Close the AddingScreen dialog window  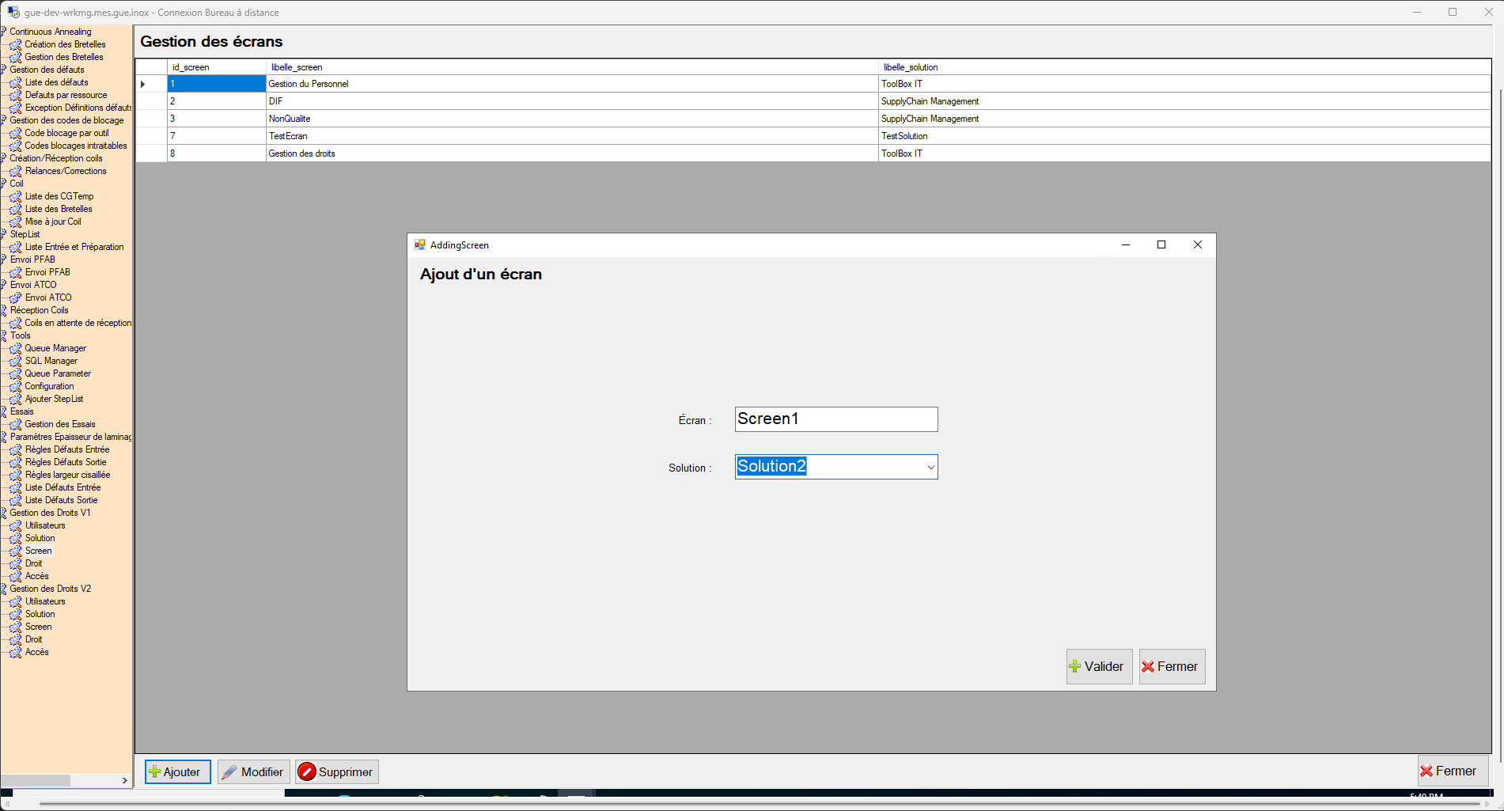(x=1197, y=244)
